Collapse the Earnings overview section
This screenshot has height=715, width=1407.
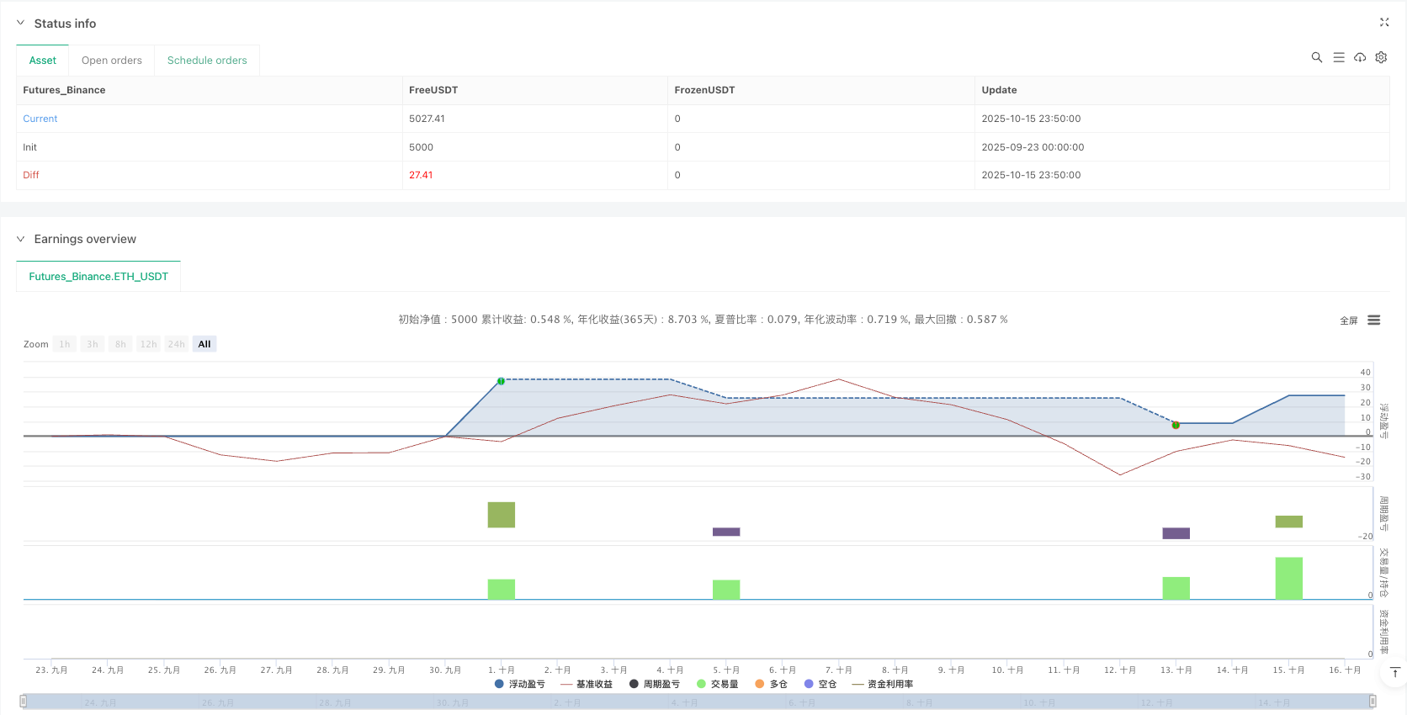21,239
